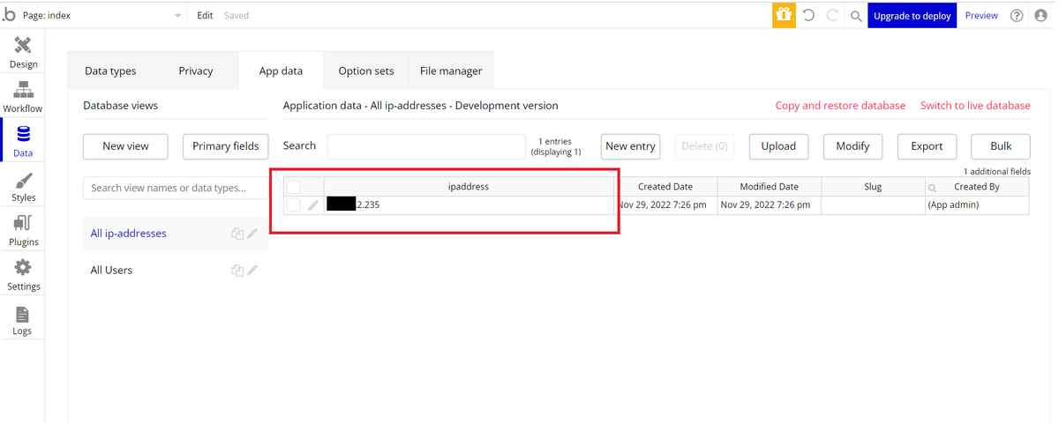Viewport: 1059px width, 423px height.
Task: Open the Logs section in sidebar
Action: 23,320
